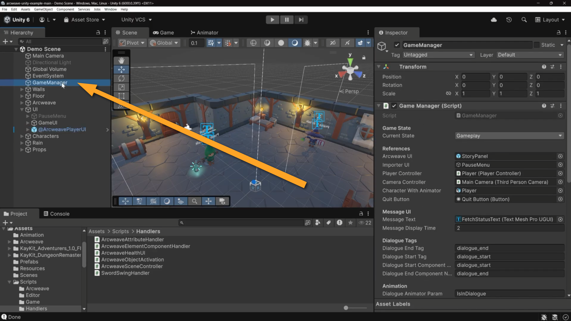Select the Rect tool
This screenshot has height=321, width=571.
(x=121, y=96)
